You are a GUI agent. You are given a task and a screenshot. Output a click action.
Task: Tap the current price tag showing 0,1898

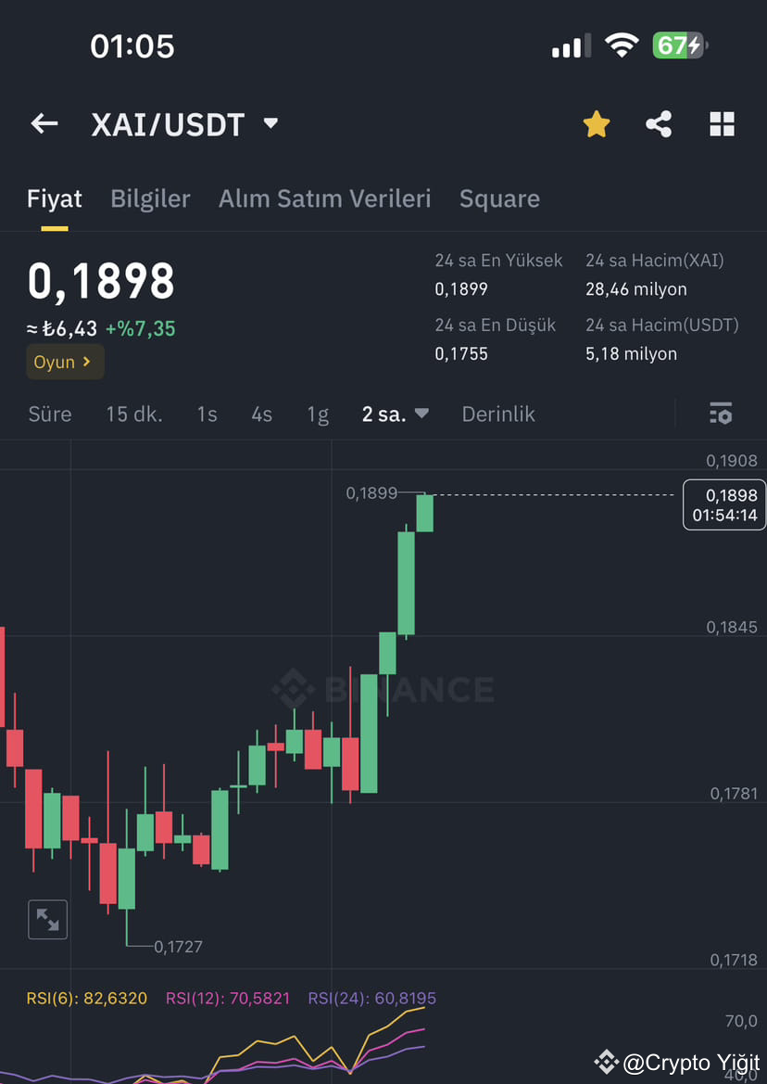pyautogui.click(x=724, y=504)
